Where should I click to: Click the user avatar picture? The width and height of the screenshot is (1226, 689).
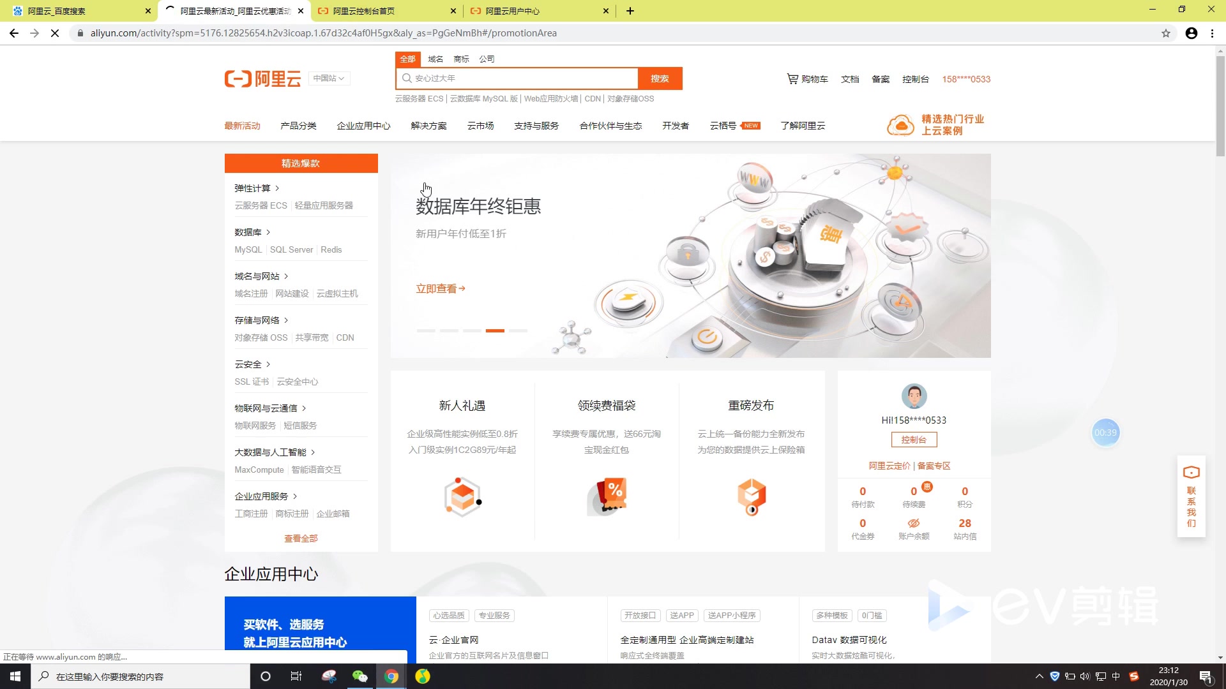(x=914, y=396)
